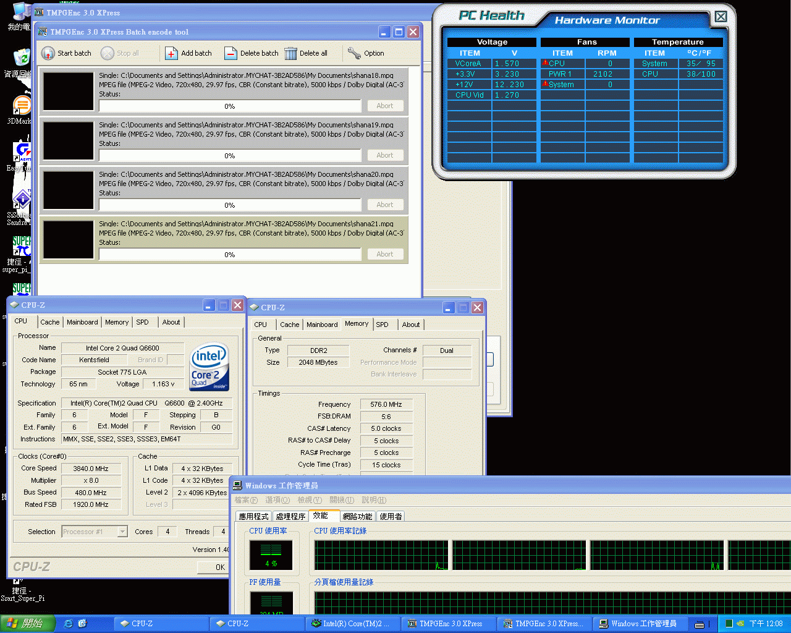Switch to 使用者 tab in Task Manager
The image size is (791, 633).
pyautogui.click(x=391, y=516)
